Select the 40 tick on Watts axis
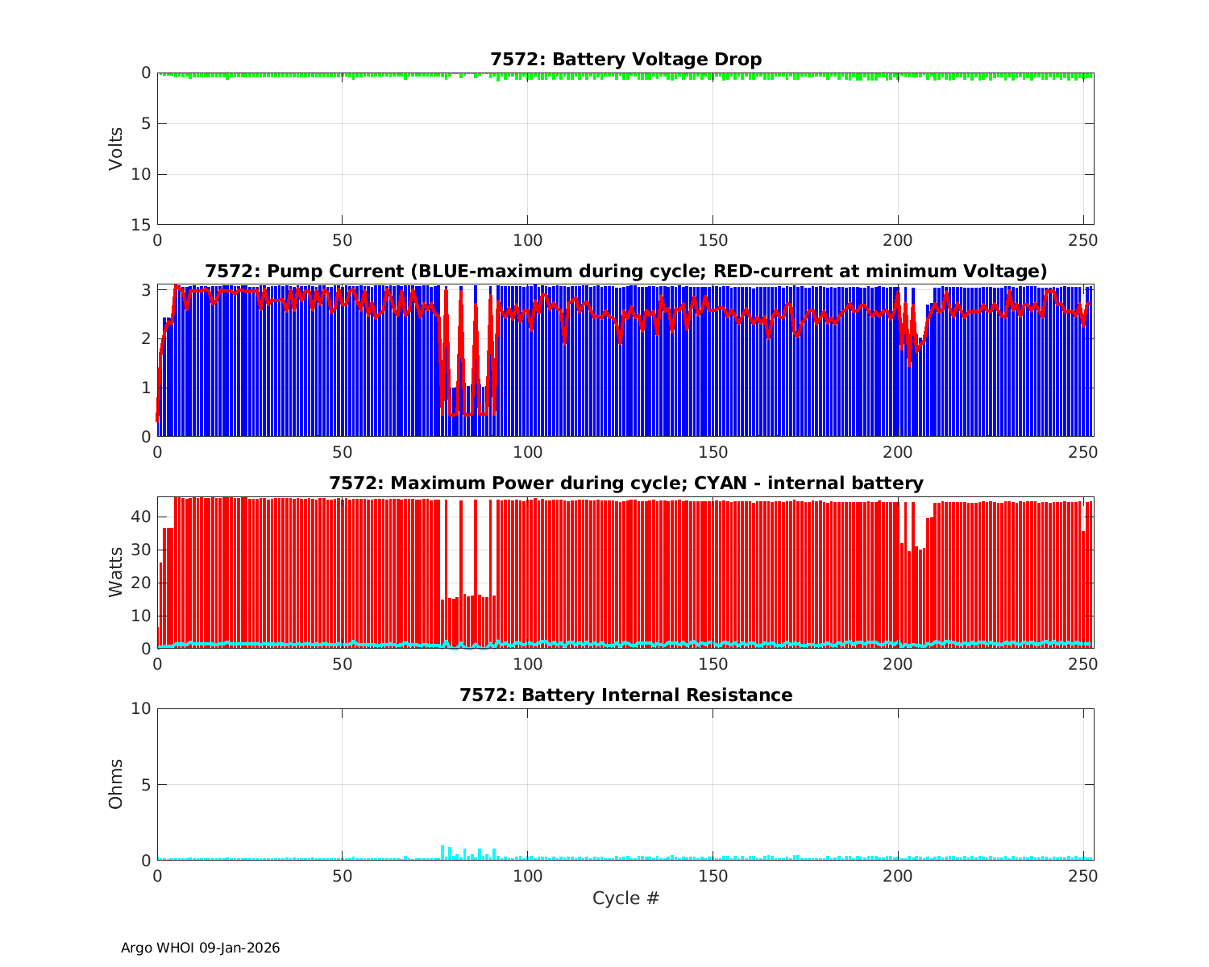Image resolution: width=1209 pixels, height=967 pixels. [141, 517]
